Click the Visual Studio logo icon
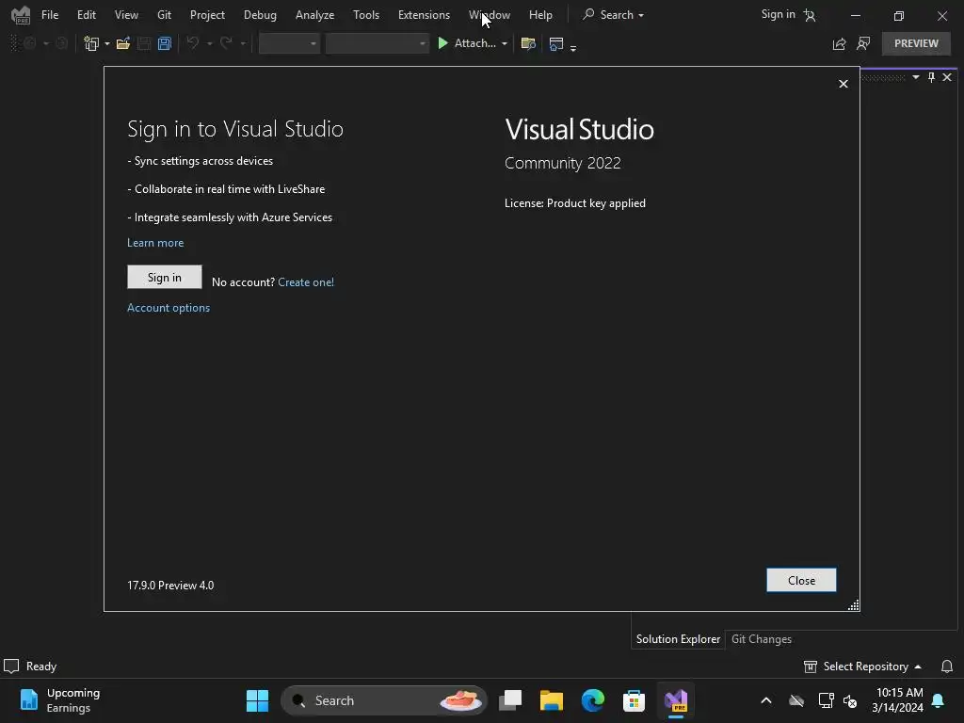 coord(21,15)
